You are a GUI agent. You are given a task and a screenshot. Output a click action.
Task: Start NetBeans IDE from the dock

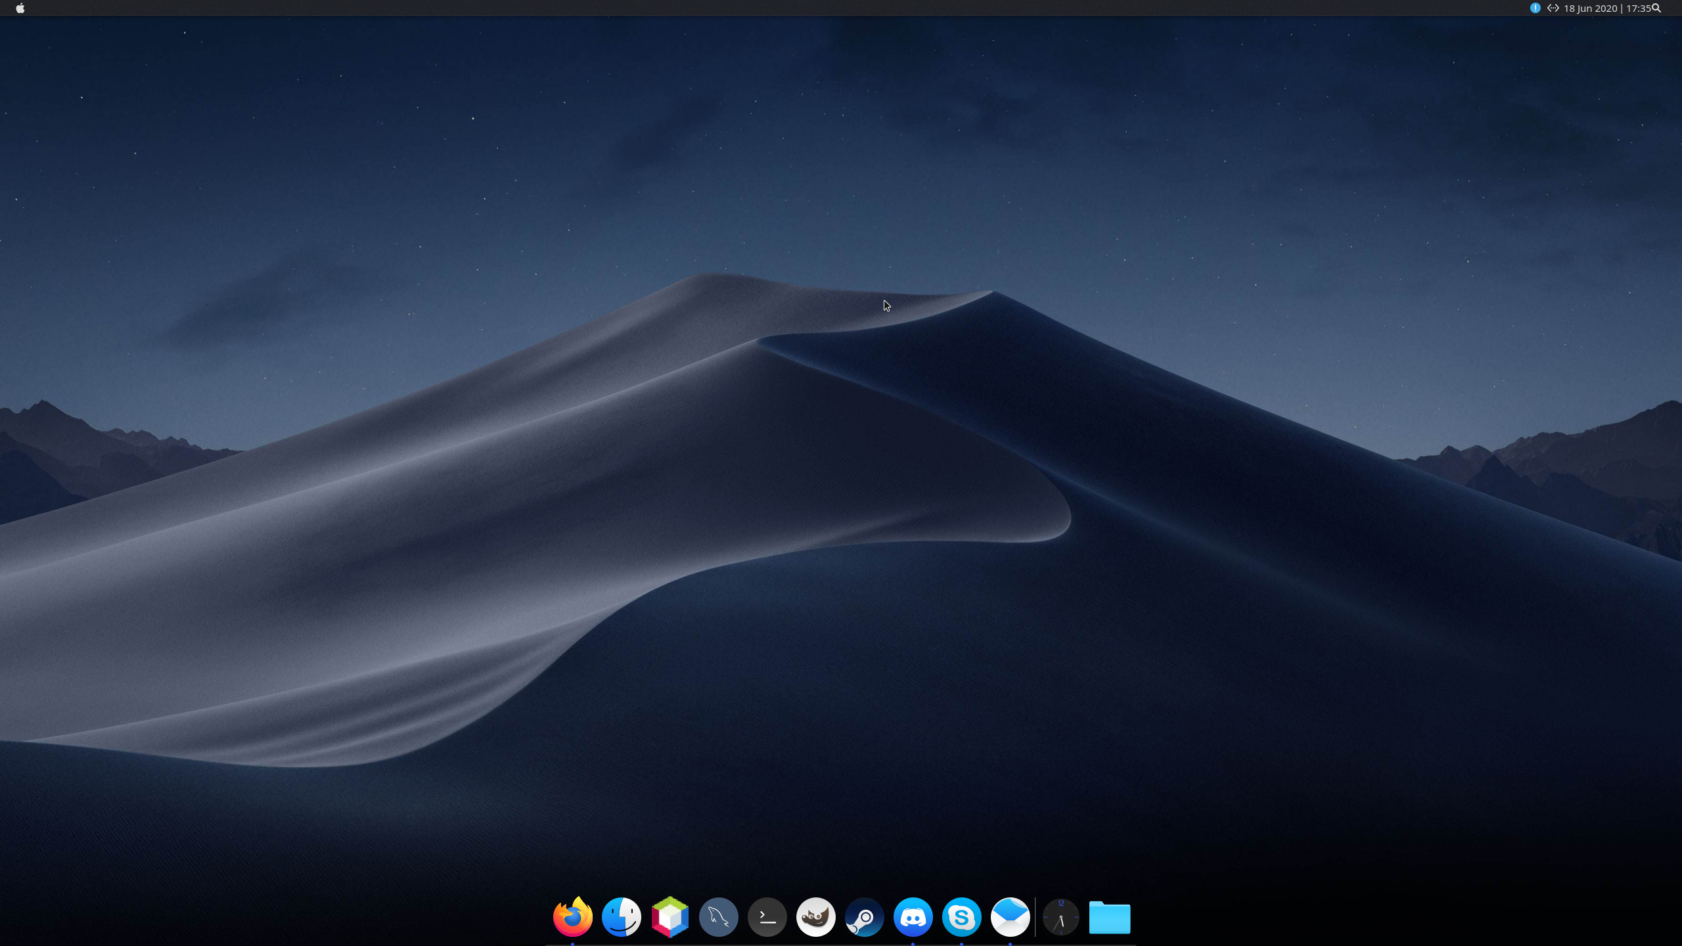click(670, 917)
